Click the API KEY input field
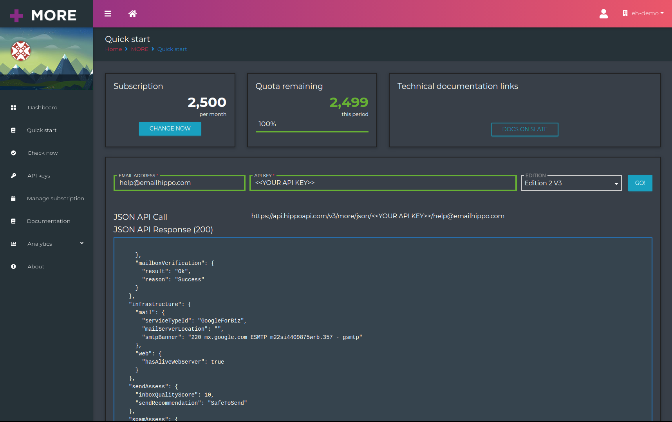The width and height of the screenshot is (672, 422). 383,183
